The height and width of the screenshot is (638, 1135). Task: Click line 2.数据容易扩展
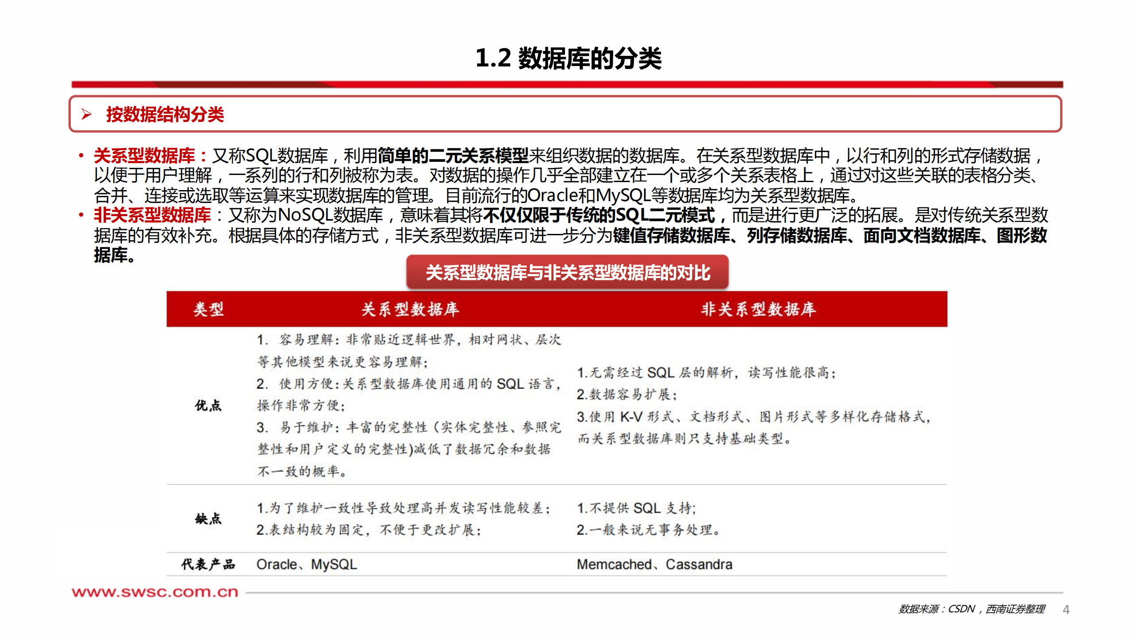(x=627, y=394)
